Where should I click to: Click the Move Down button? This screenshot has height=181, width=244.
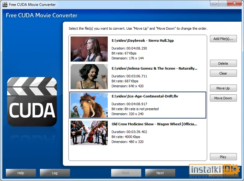point(223,98)
